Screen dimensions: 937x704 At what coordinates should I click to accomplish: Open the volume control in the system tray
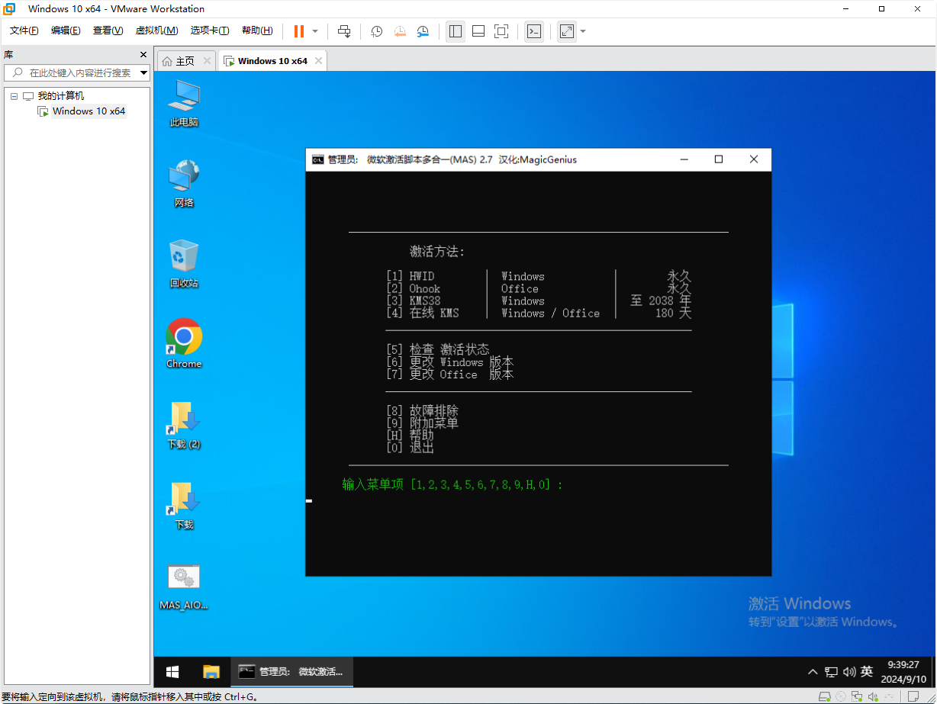[849, 672]
